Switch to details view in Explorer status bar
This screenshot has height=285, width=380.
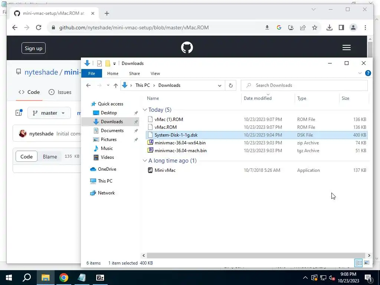(359, 263)
